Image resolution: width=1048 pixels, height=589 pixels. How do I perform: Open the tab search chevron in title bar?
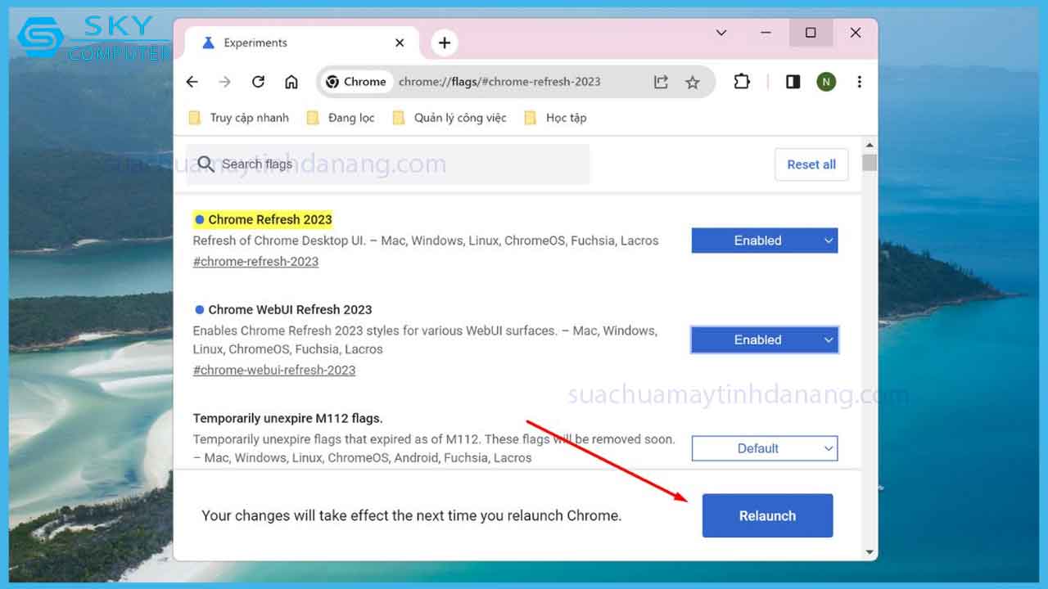pos(721,33)
